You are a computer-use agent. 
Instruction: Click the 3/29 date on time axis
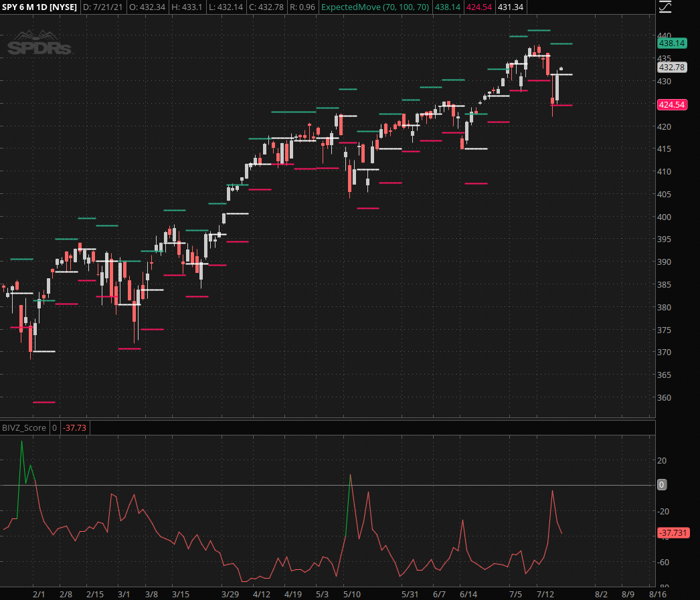(230, 594)
